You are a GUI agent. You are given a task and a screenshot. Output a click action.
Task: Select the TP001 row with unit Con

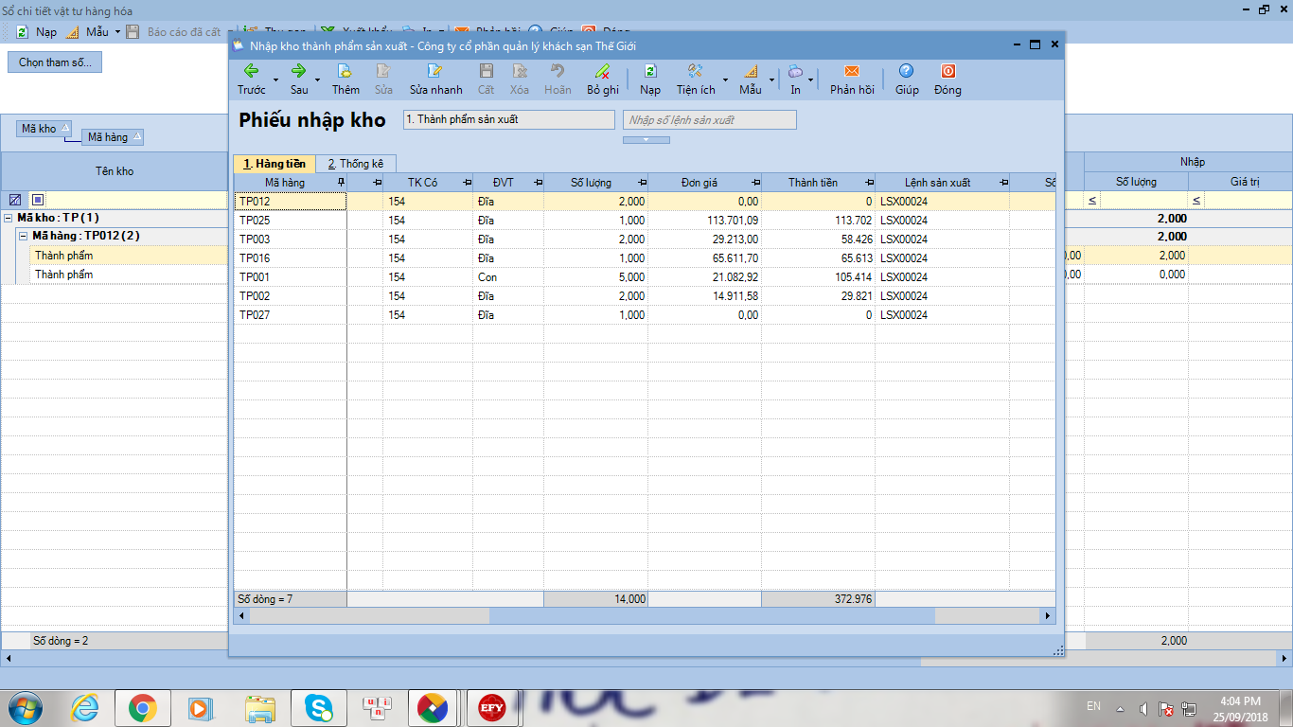[645, 277]
